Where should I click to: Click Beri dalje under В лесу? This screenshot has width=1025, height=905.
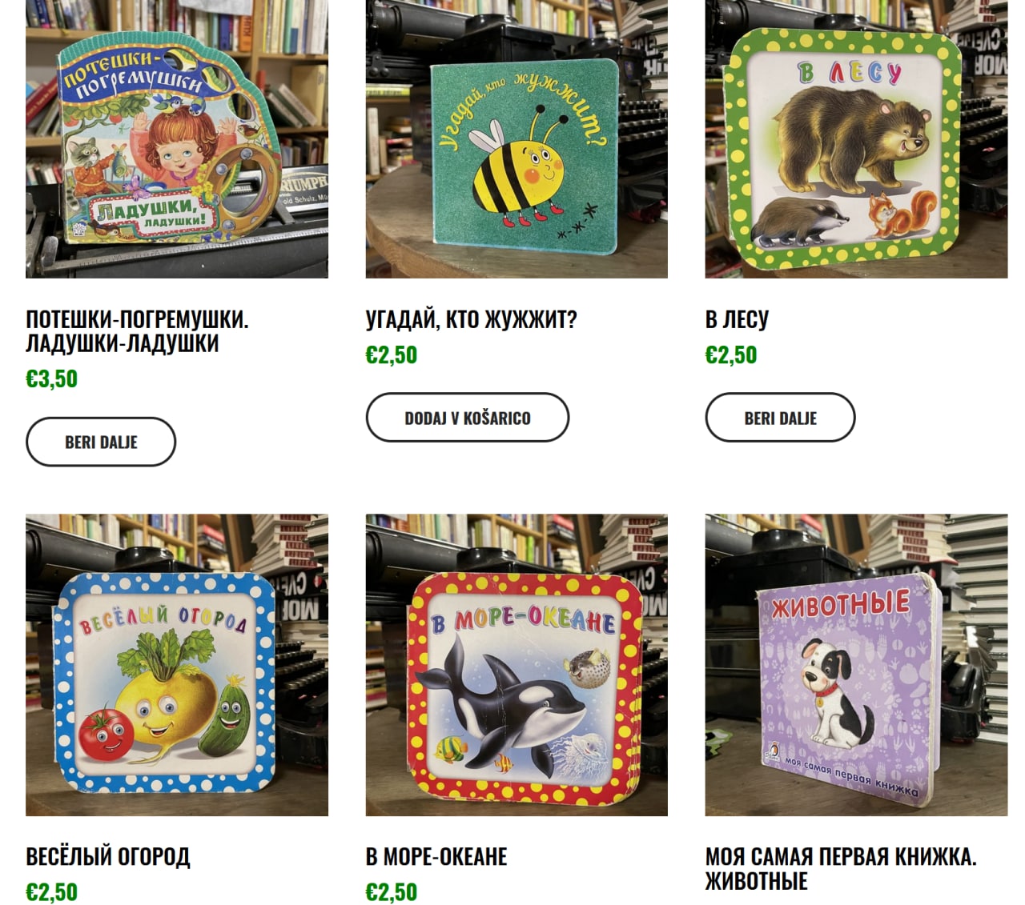tap(781, 418)
